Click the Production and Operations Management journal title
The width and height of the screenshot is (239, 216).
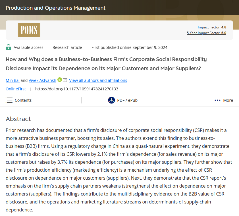[55, 8]
